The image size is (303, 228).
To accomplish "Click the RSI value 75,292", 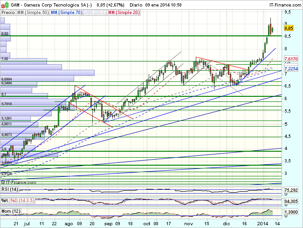I will (x=291, y=190).
